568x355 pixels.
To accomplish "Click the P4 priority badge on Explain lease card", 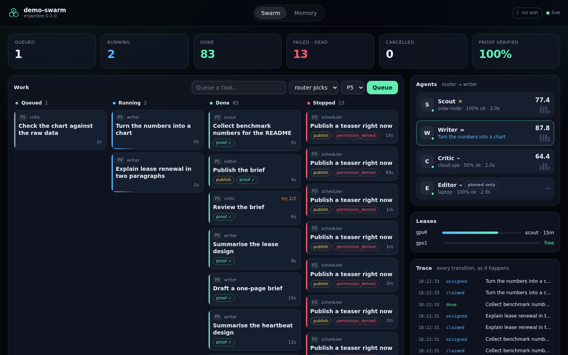I will (x=120, y=160).
